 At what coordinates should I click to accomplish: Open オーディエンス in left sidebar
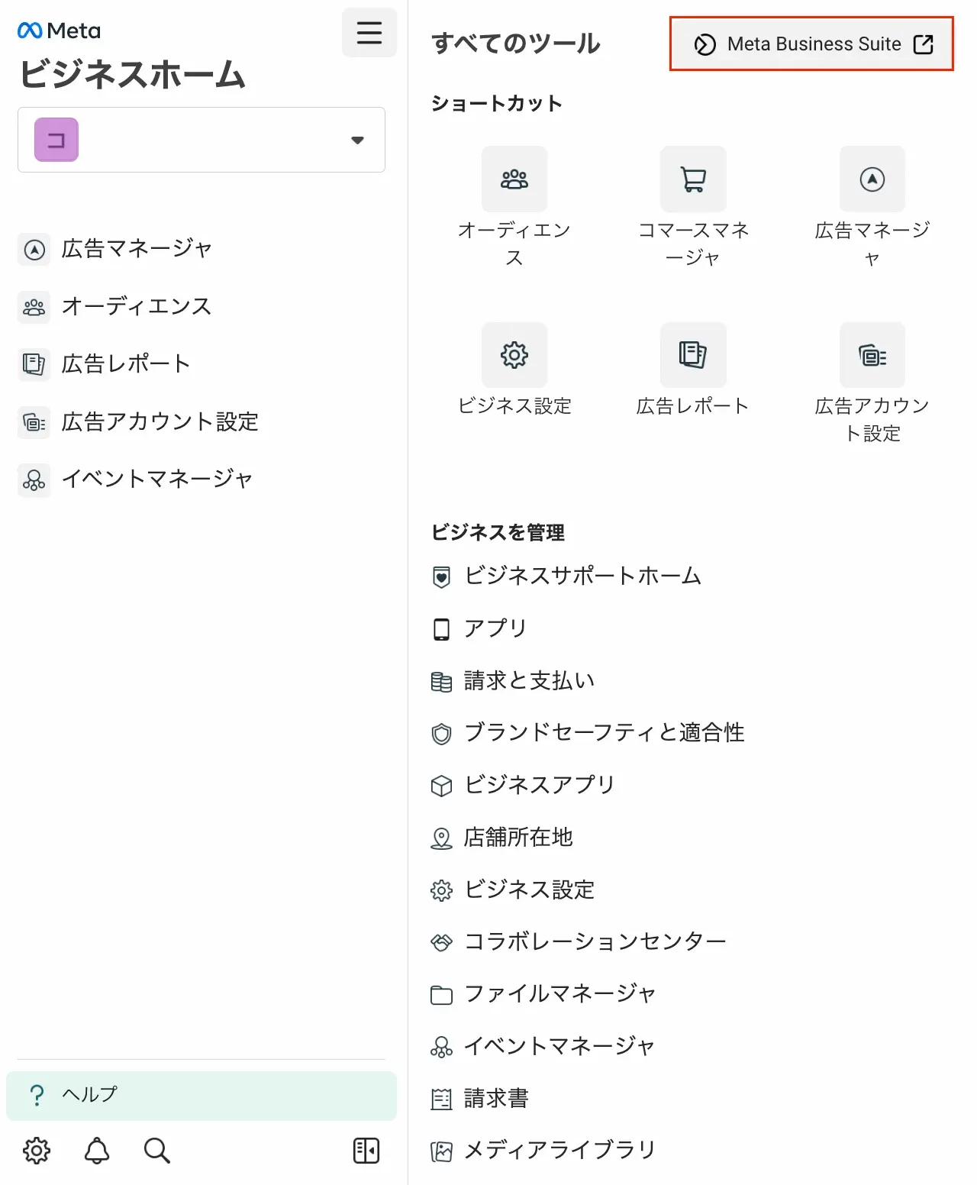tap(115, 307)
